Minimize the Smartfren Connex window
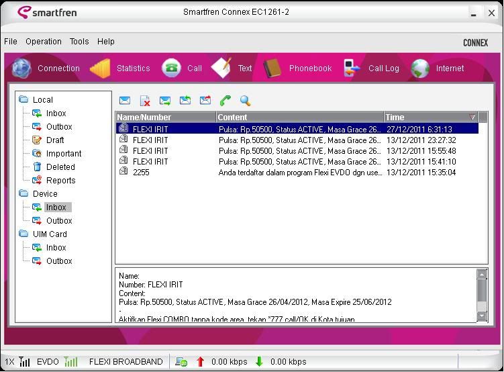Screen dimensions: 504x372 (473, 13)
